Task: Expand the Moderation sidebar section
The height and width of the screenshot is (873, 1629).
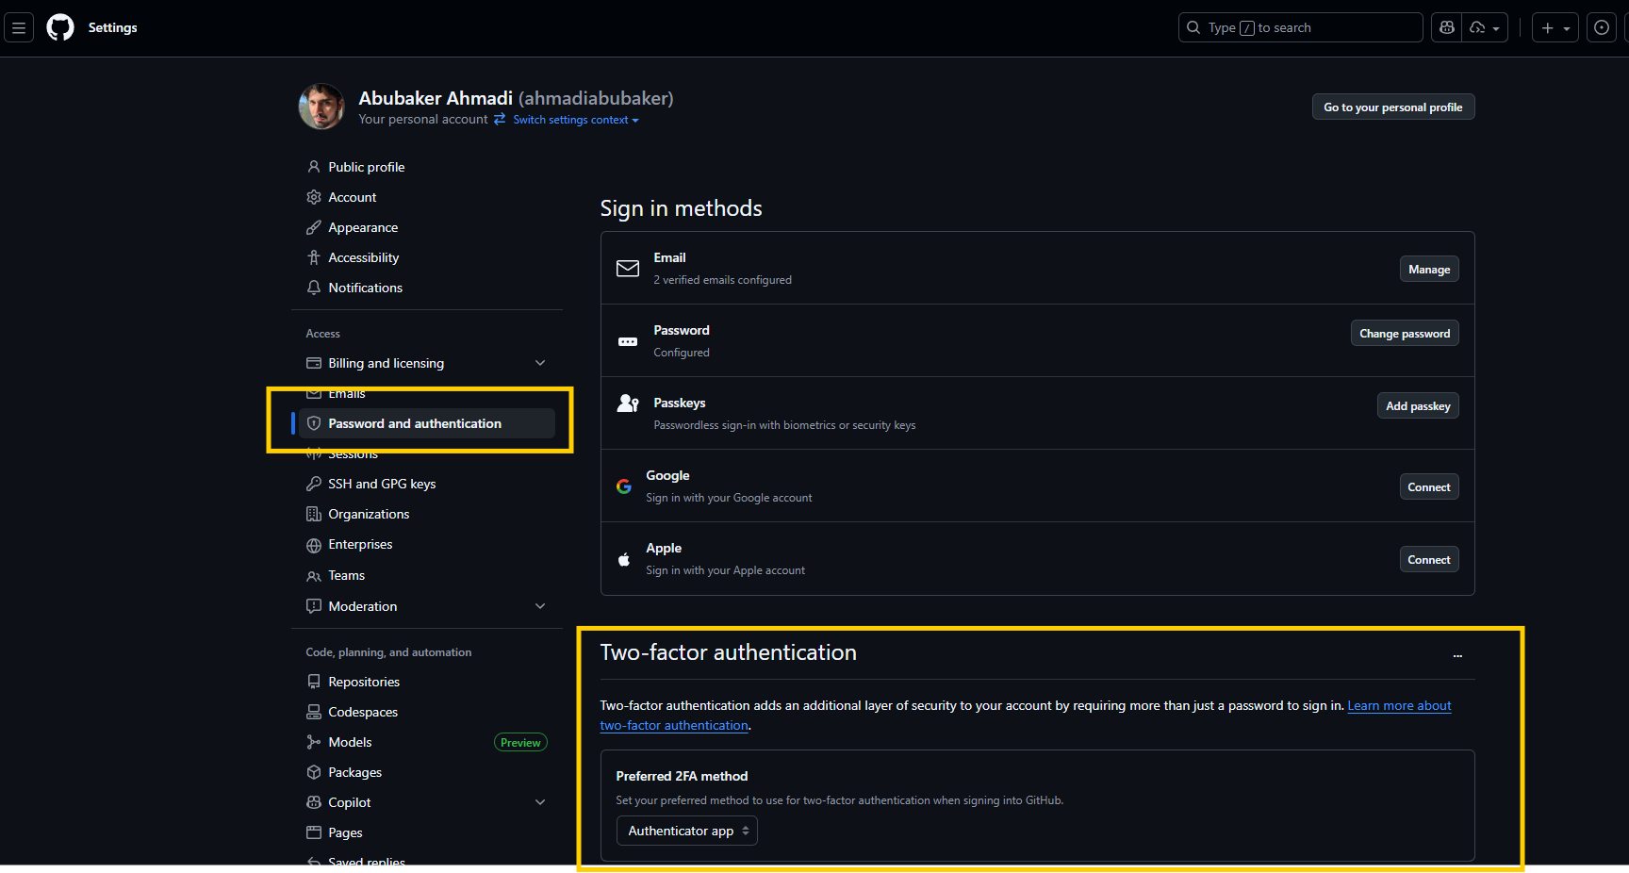Action: coord(540,606)
